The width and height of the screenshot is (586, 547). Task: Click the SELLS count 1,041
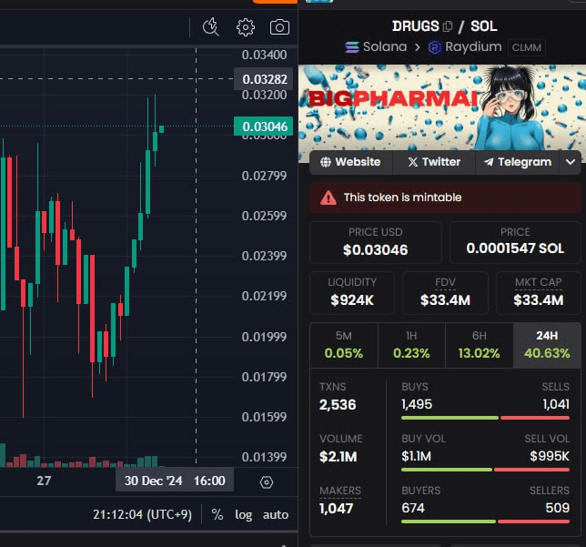click(x=556, y=404)
